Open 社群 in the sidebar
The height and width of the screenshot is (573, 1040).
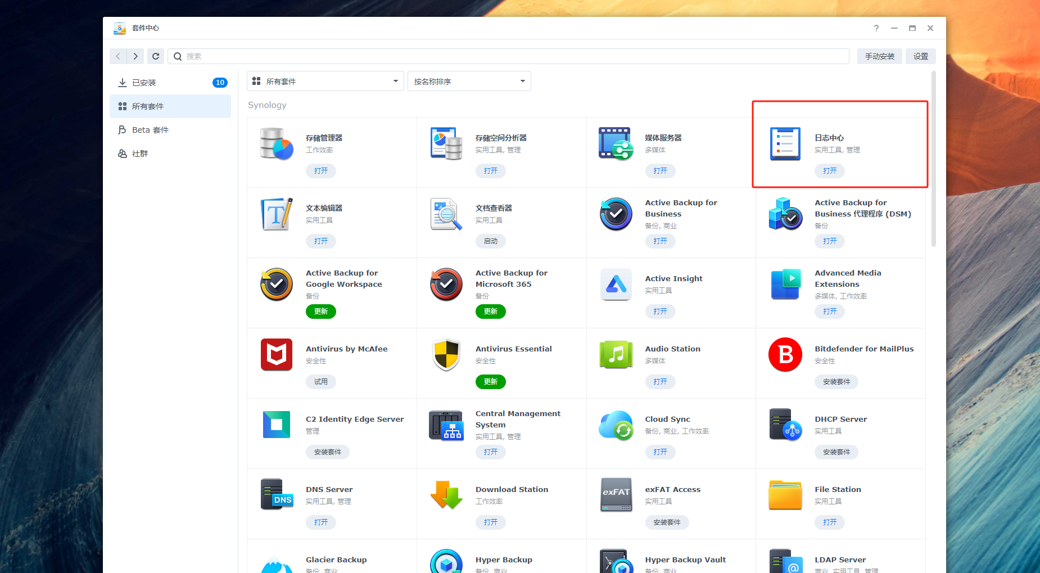[170, 154]
